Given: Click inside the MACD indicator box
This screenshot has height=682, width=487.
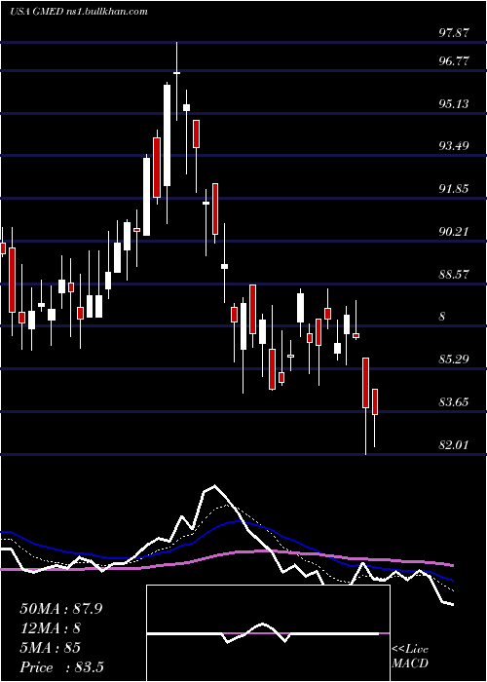Looking at the screenshot, I should [x=268, y=633].
